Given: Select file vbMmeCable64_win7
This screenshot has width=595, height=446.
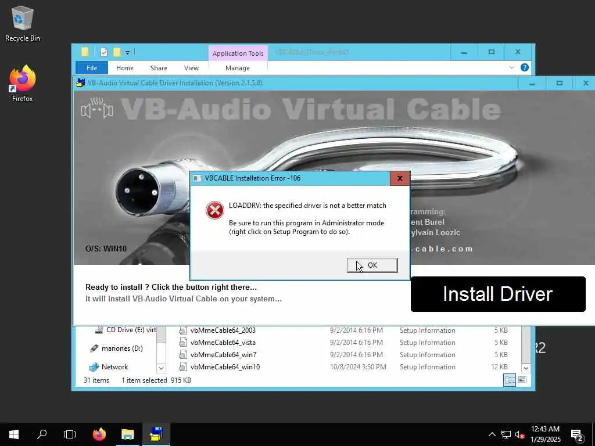Looking at the screenshot, I should (x=223, y=355).
